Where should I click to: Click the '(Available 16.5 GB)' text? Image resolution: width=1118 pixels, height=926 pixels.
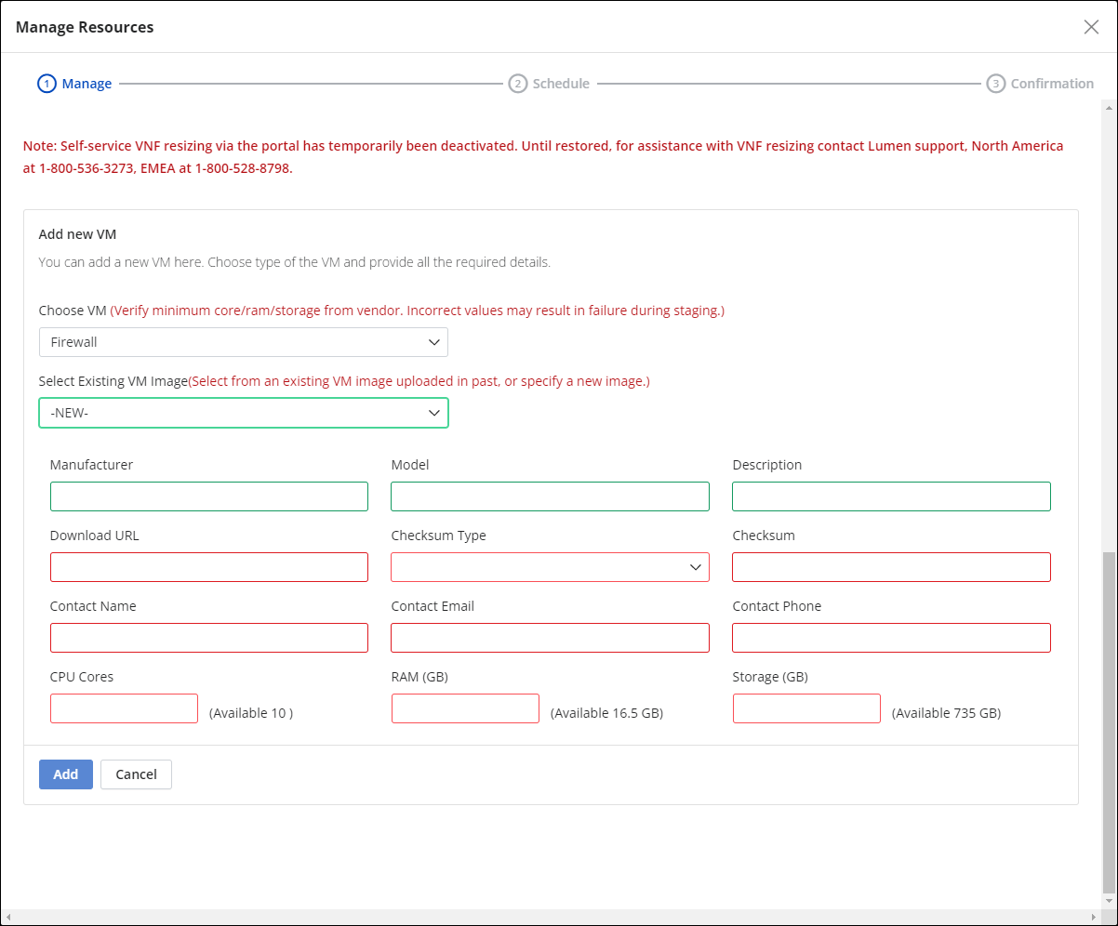606,713
